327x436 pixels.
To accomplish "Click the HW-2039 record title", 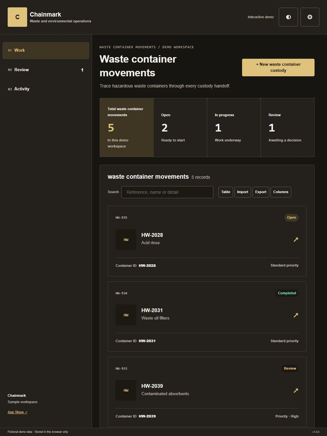I will [x=152, y=386].
